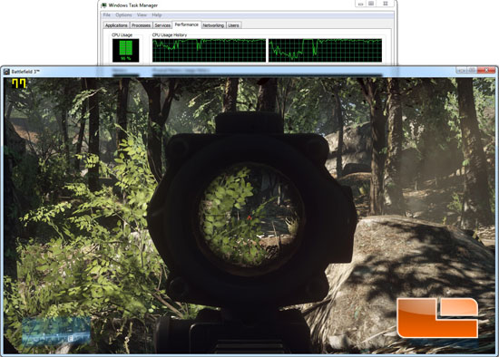499x357 pixels.
Task: Click the Battlefield 3 window icon
Action: tap(6, 72)
